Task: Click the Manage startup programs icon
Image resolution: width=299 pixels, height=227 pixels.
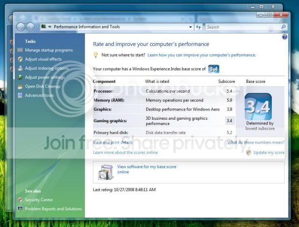Action: pyautogui.click(x=20, y=50)
